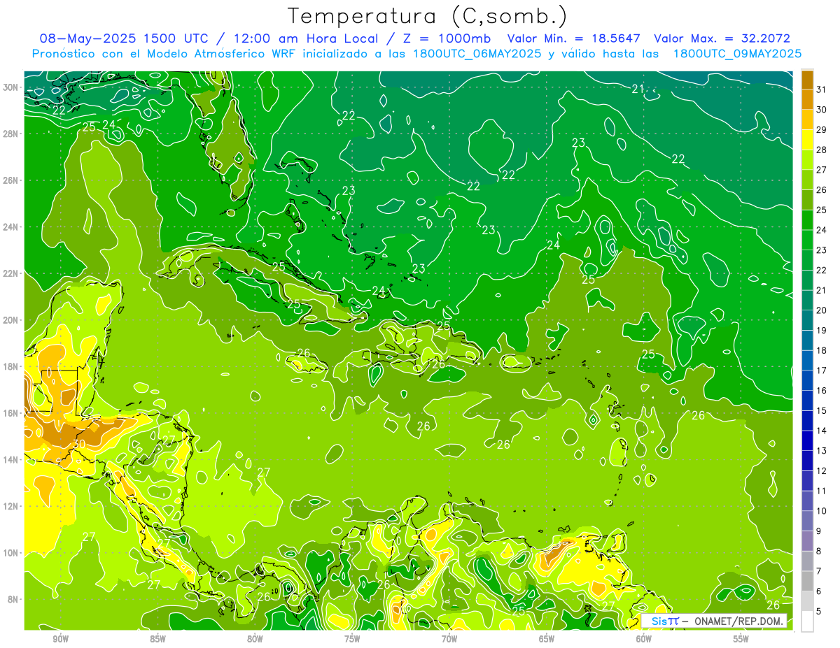
Task: Click '1800UTC_09MAY2025' valid-until time text
Action: pos(737,54)
